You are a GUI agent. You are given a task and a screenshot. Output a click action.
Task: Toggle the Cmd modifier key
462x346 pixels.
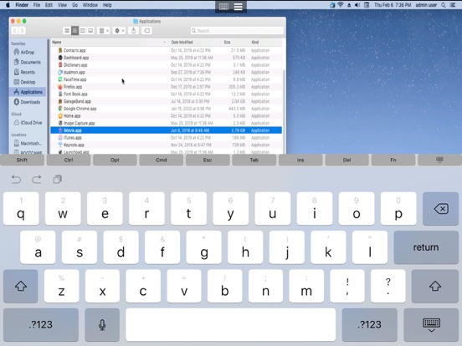point(162,160)
